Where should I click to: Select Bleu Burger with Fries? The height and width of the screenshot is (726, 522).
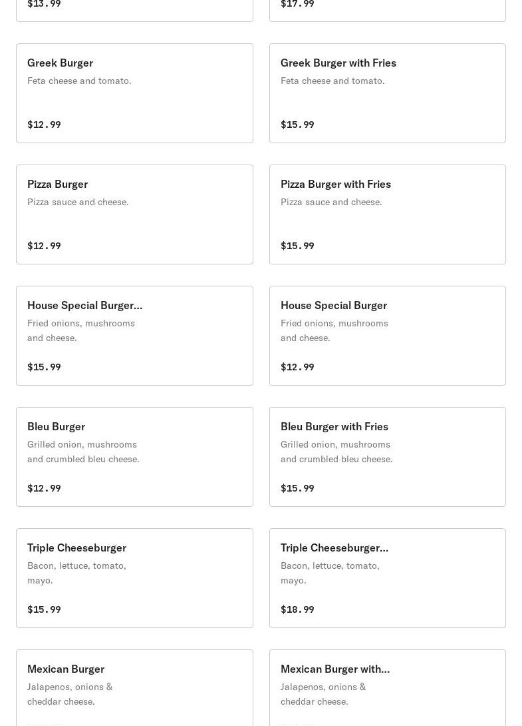point(388,457)
